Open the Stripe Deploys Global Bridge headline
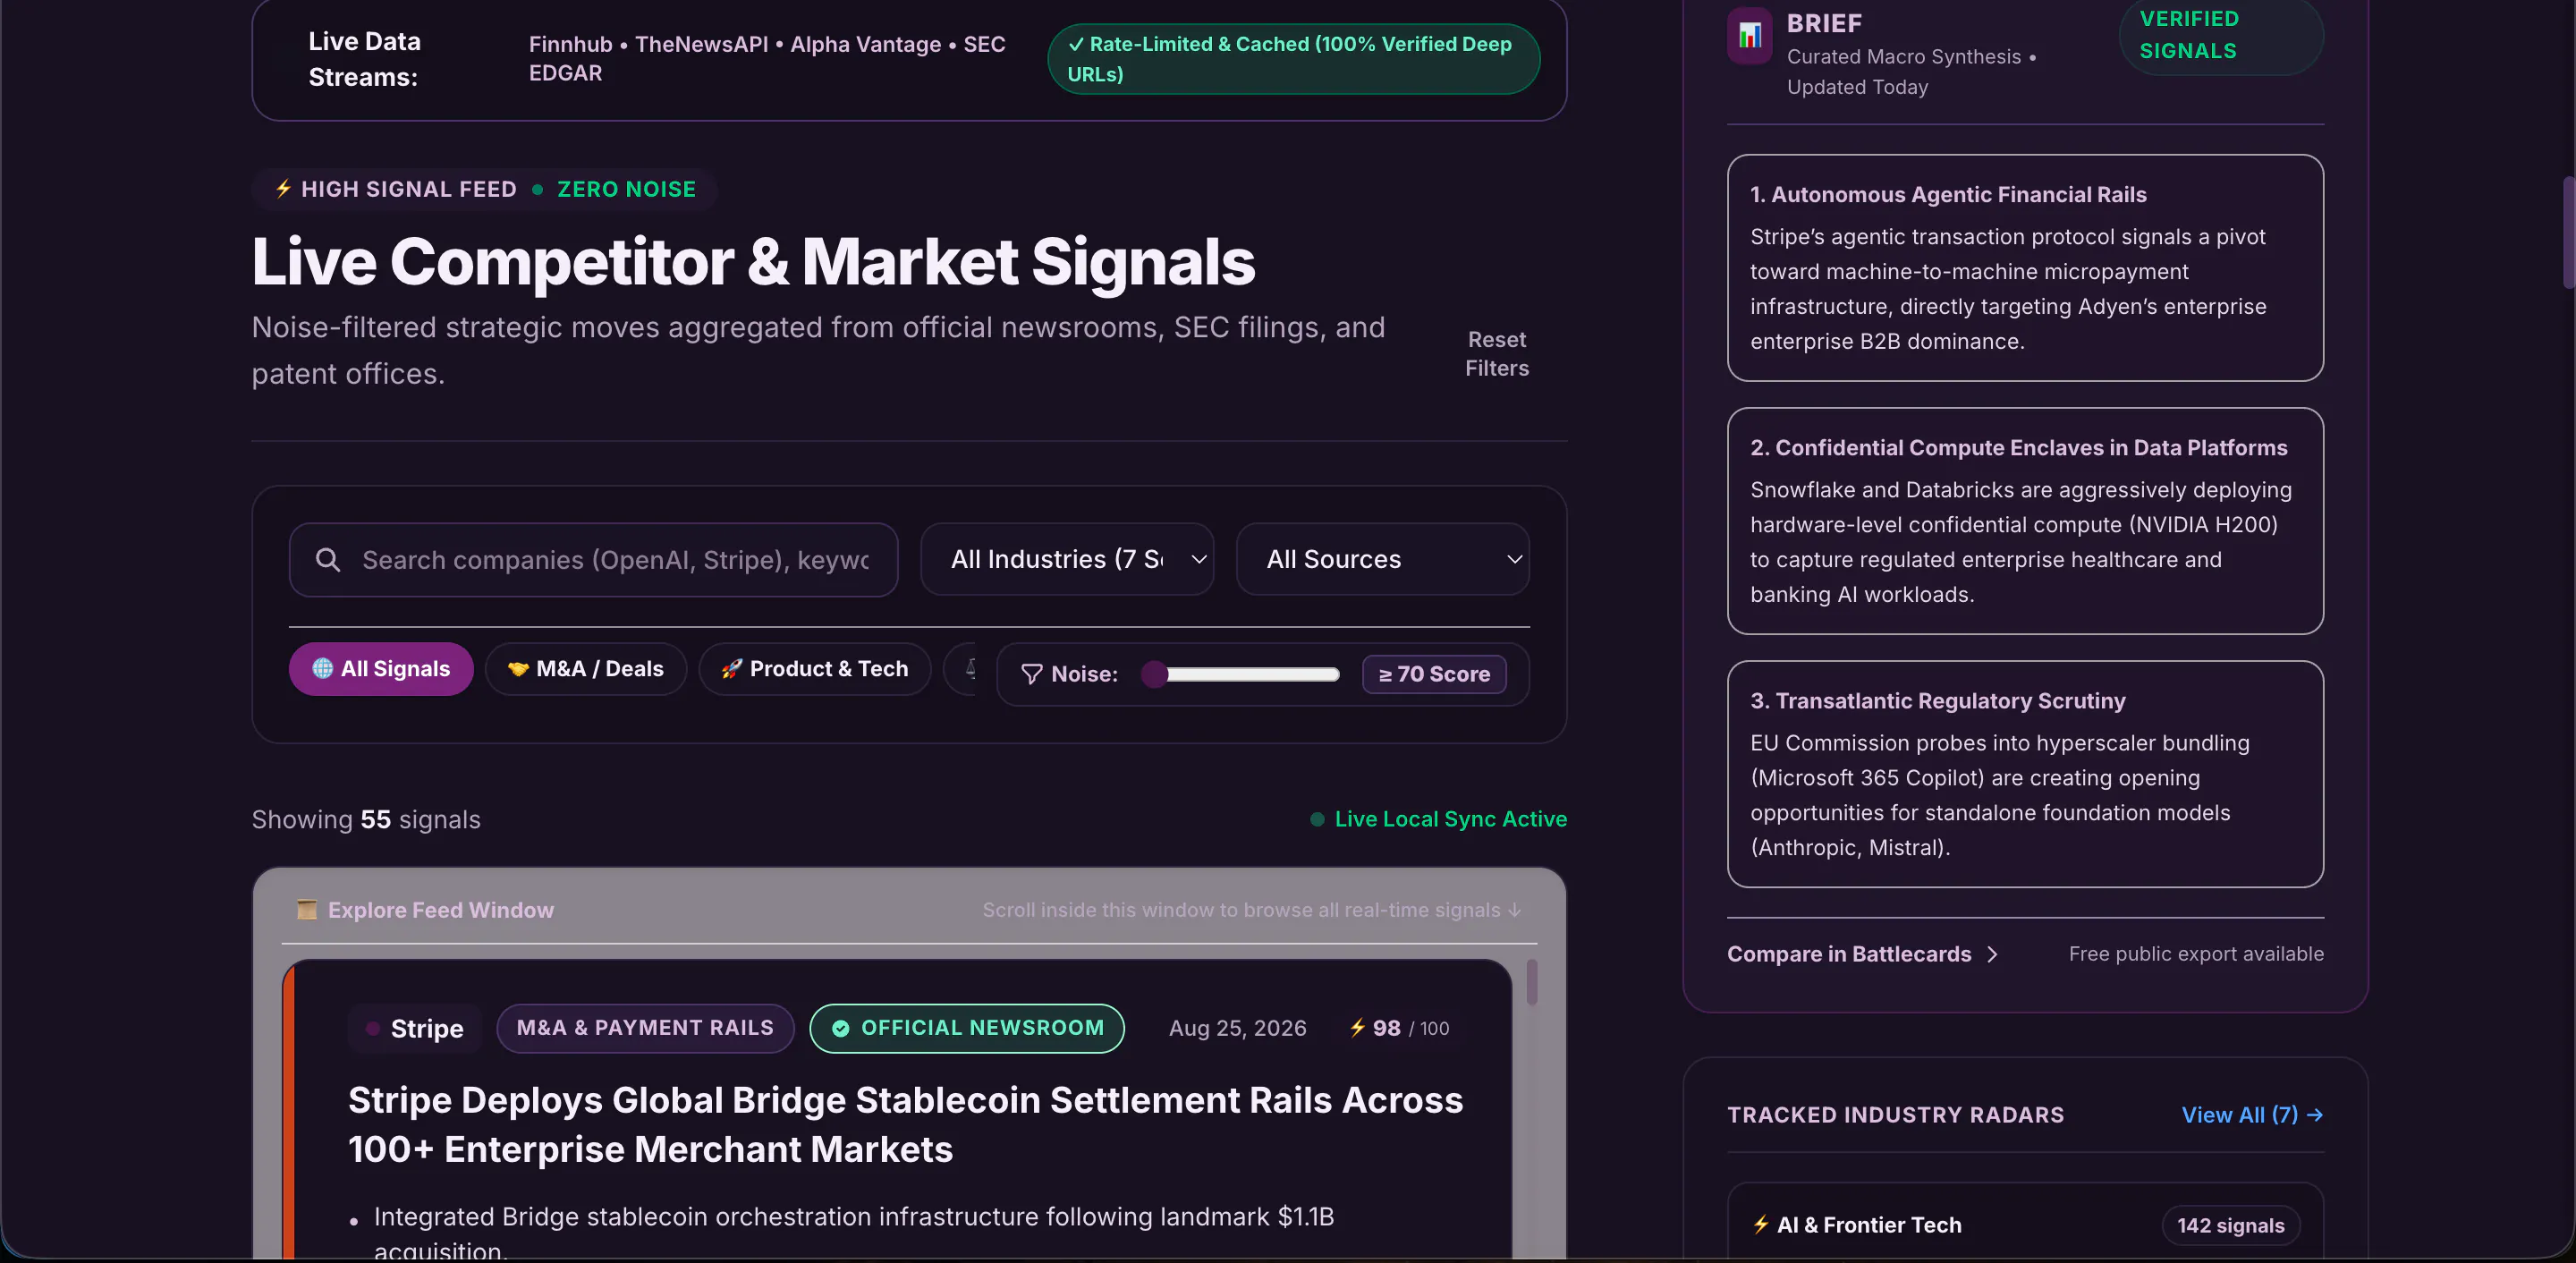Image resolution: width=2576 pixels, height=1263 pixels. [x=905, y=1124]
